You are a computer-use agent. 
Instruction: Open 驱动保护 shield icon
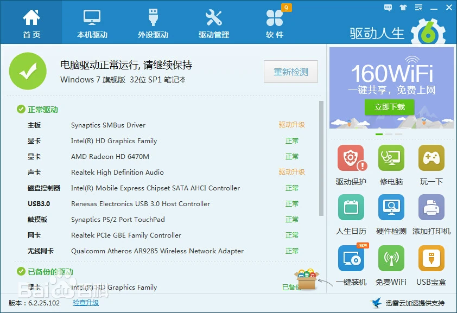pos(351,158)
